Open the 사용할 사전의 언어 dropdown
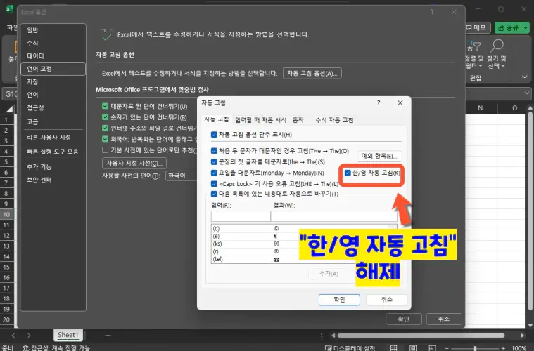 [x=182, y=175]
